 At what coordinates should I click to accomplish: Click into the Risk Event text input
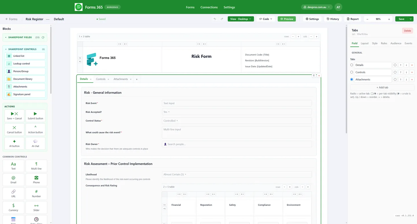pyautogui.click(x=237, y=103)
